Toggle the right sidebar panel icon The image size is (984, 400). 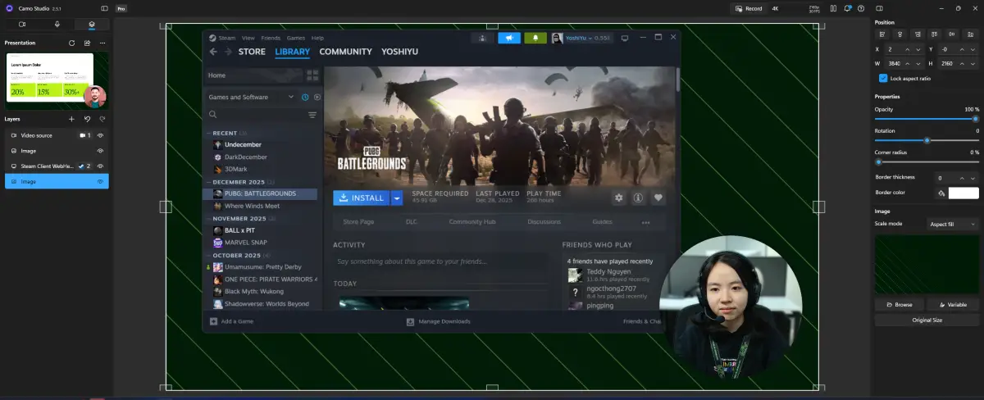pyautogui.click(x=880, y=8)
